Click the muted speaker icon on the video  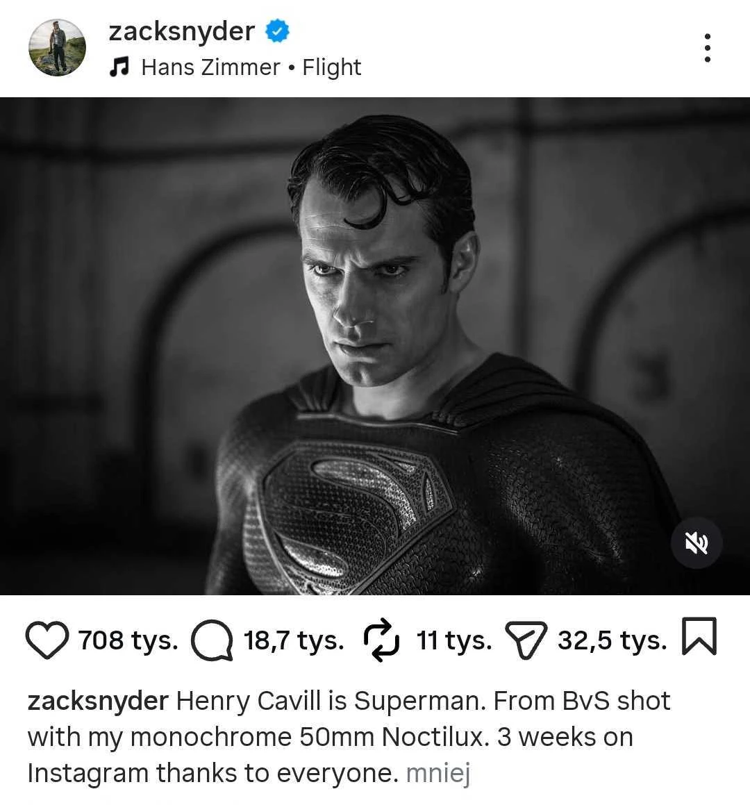[697, 543]
